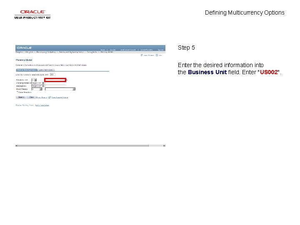The height and width of the screenshot is (225, 300).
Task: Open Business Unit operator dropdown
Action: pyautogui.click(x=34, y=80)
